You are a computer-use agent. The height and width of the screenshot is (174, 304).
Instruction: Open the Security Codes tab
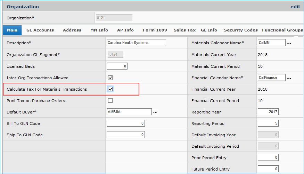point(241,30)
